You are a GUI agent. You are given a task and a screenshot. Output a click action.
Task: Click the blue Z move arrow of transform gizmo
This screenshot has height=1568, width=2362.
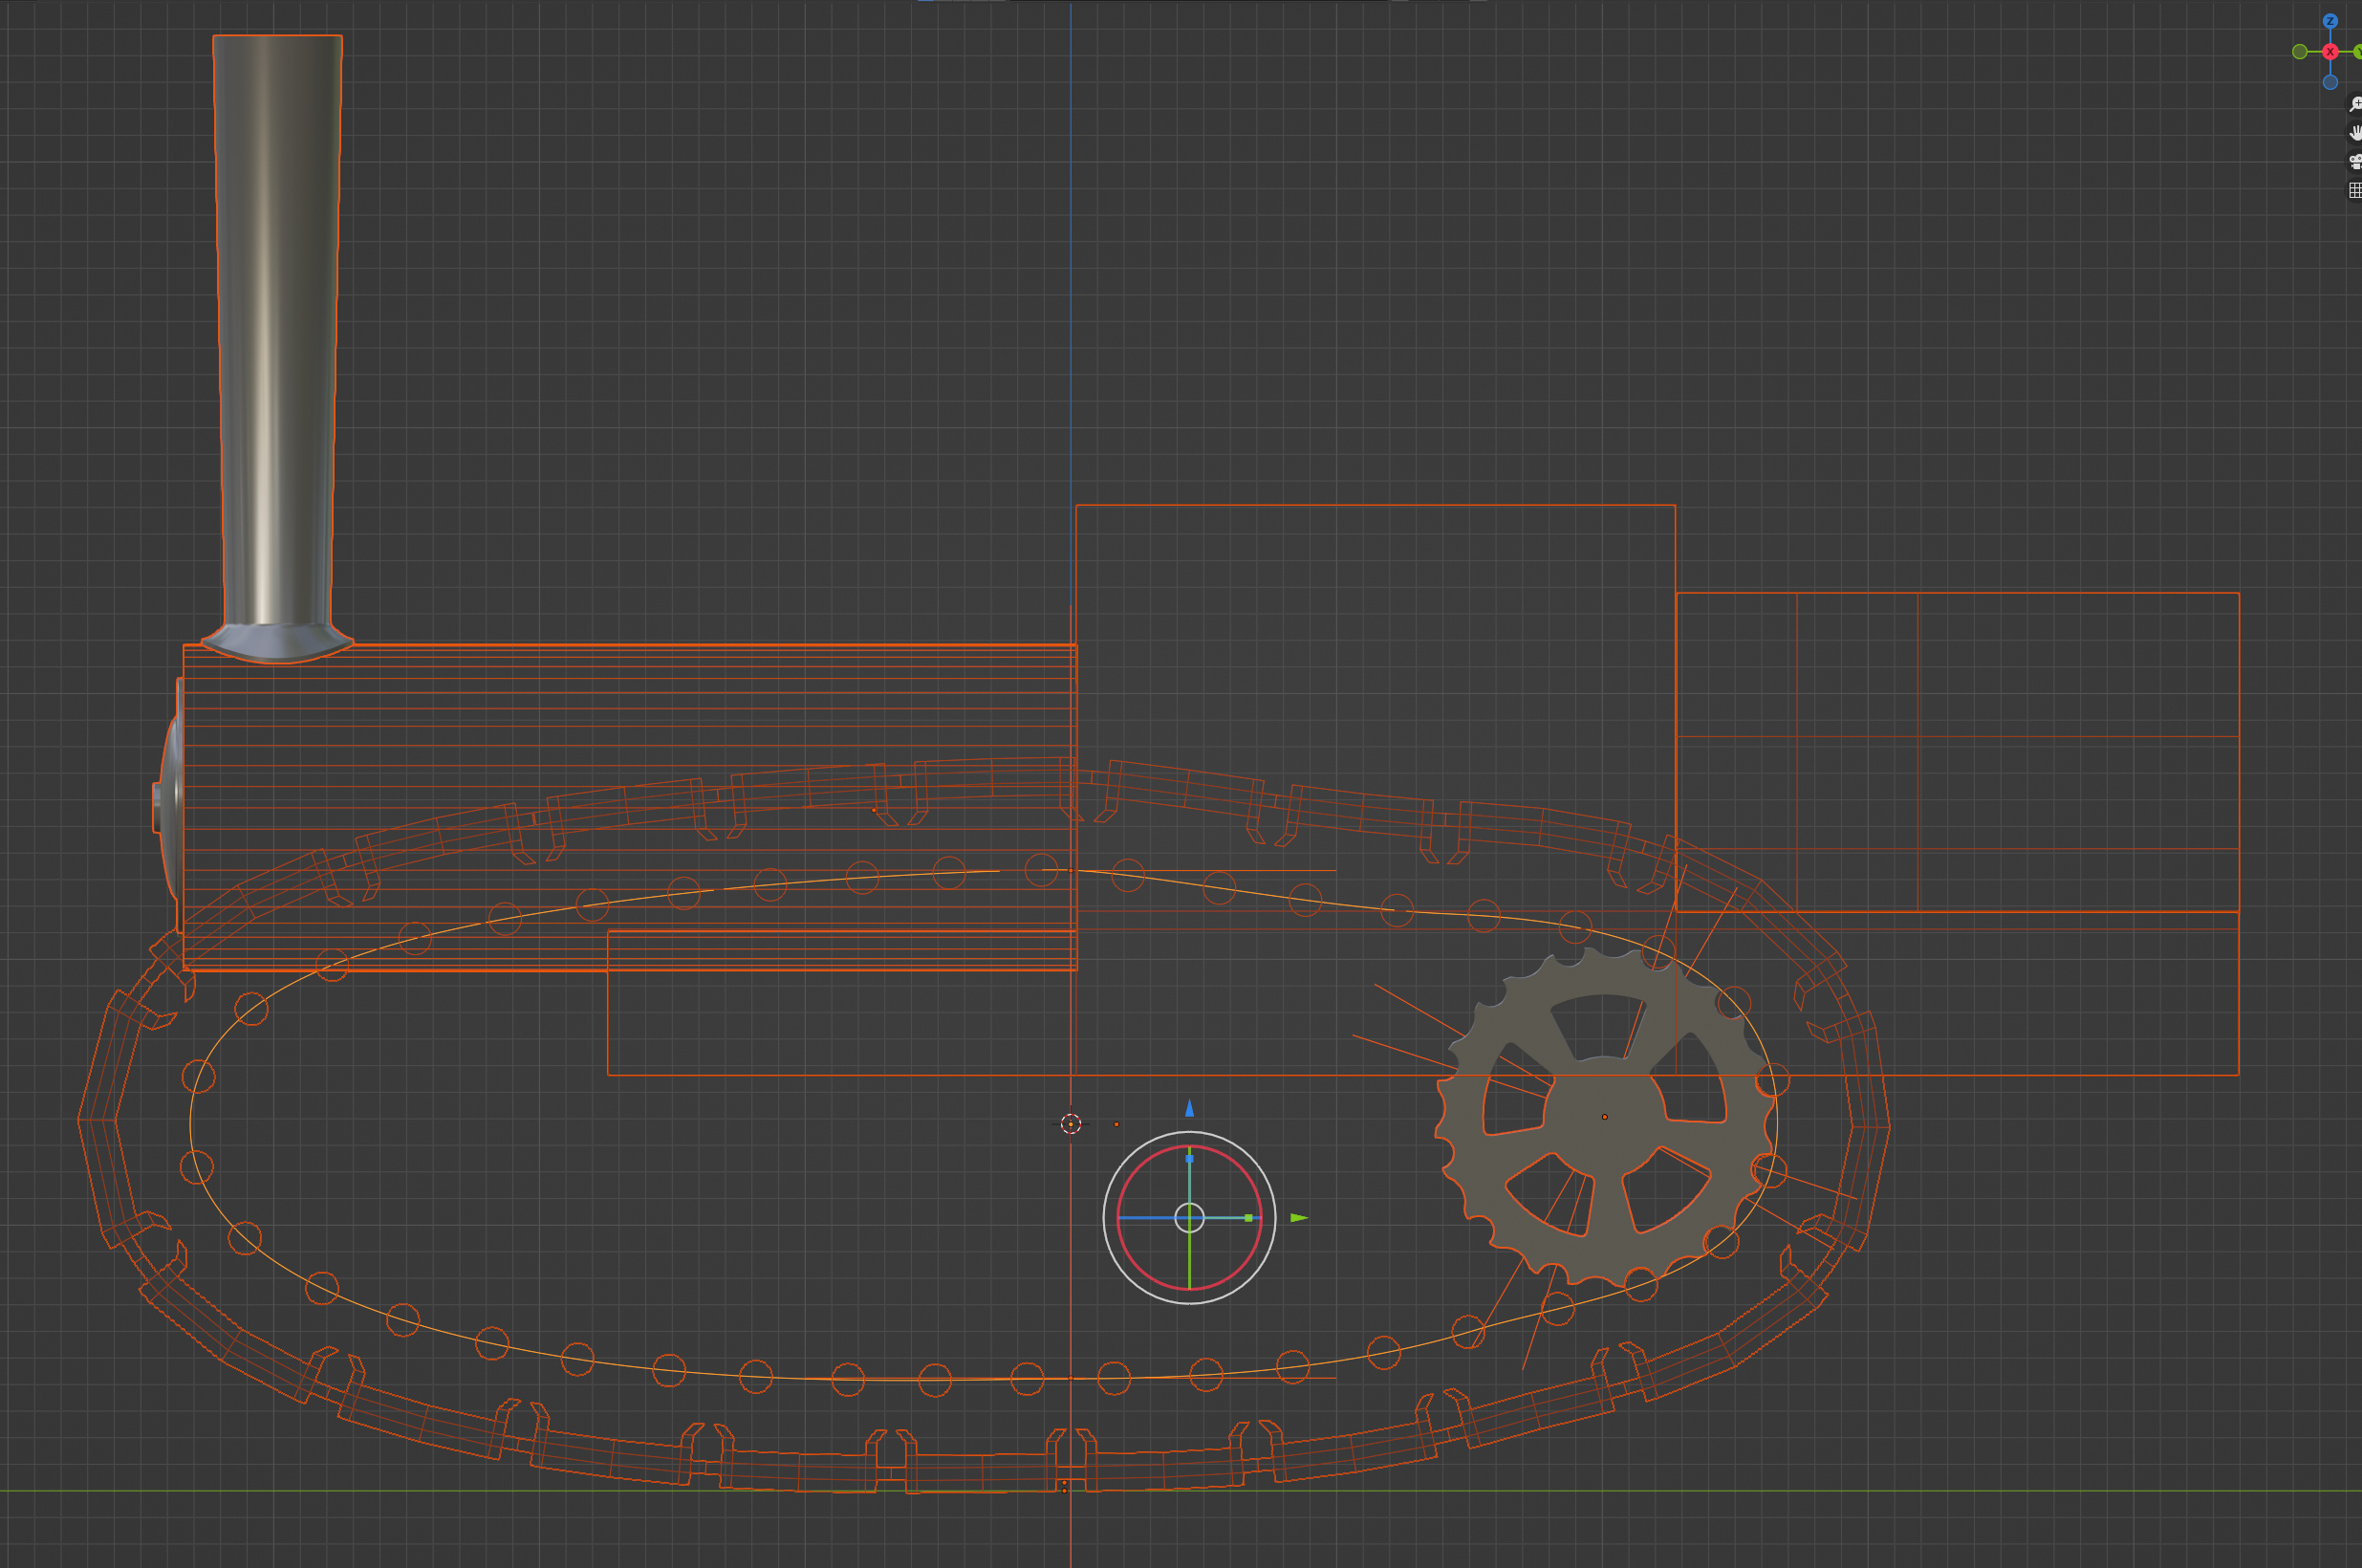(1189, 1108)
